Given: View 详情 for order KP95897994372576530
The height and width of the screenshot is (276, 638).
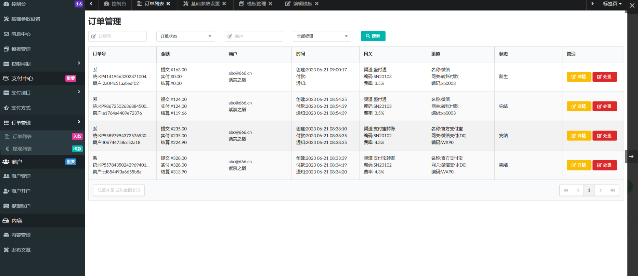Looking at the screenshot, I should click(x=579, y=136).
